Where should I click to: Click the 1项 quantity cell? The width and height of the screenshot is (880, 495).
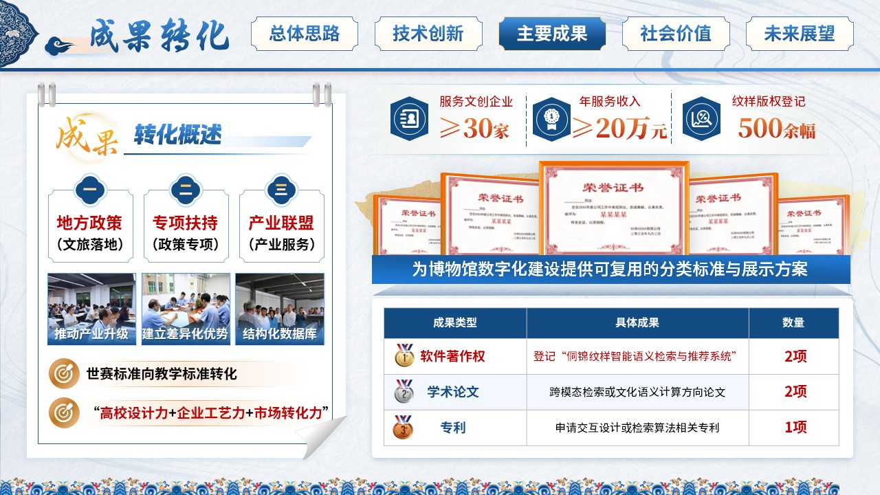click(x=794, y=428)
